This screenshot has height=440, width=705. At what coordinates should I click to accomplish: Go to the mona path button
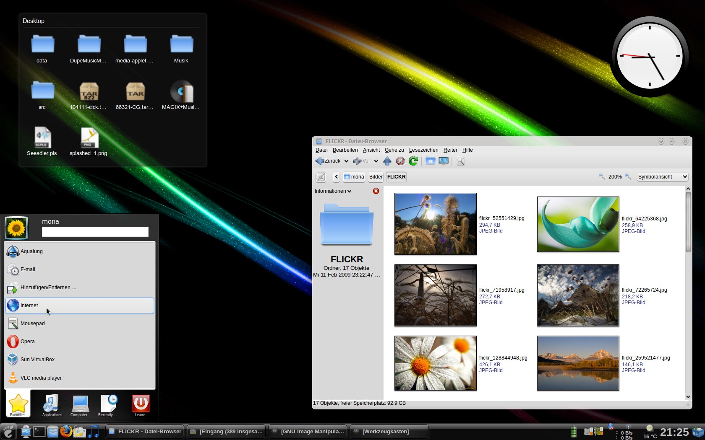click(x=354, y=177)
